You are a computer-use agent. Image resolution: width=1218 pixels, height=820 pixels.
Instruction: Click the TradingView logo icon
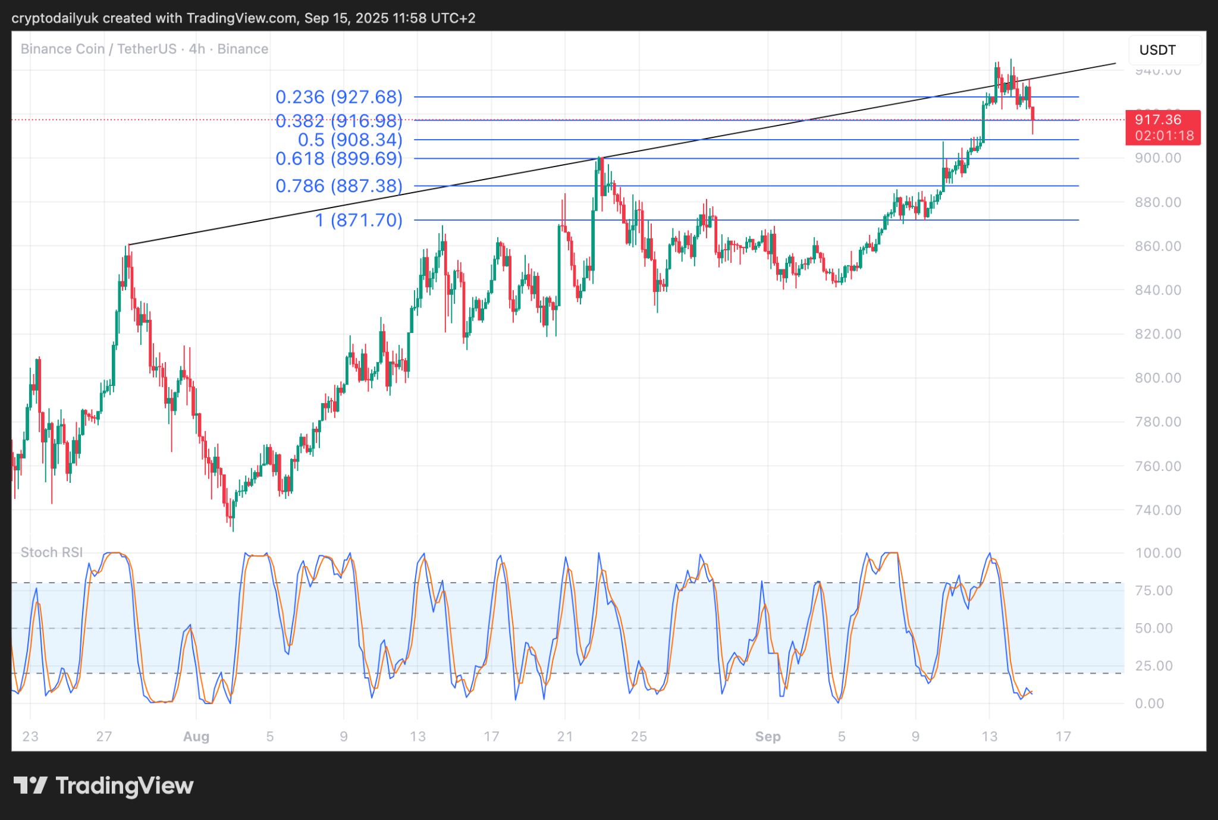pyautogui.click(x=30, y=786)
